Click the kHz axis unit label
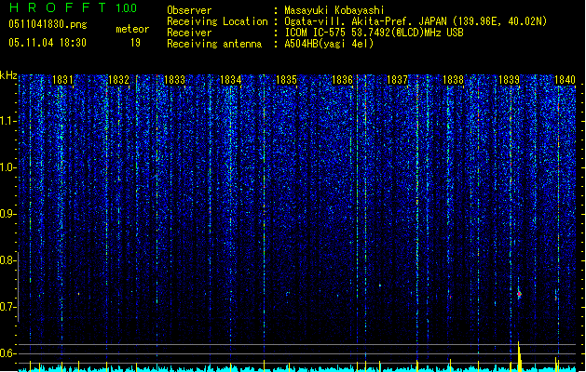This screenshot has height=372, width=586. tap(8, 75)
